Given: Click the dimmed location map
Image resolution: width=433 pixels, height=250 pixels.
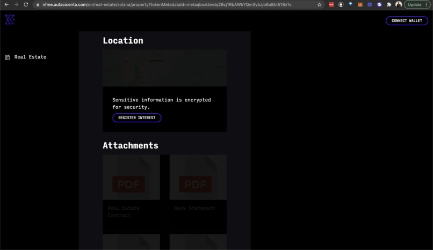Looking at the screenshot, I should click(164, 68).
